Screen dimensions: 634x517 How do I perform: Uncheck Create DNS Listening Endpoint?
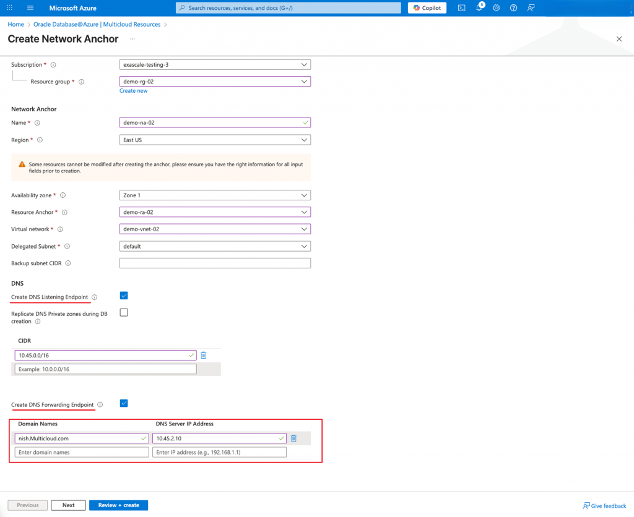(124, 296)
